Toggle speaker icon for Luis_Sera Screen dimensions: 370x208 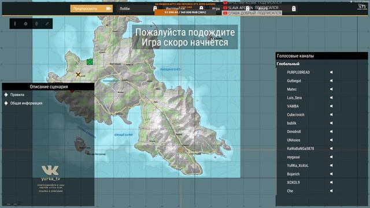[x=331, y=98]
